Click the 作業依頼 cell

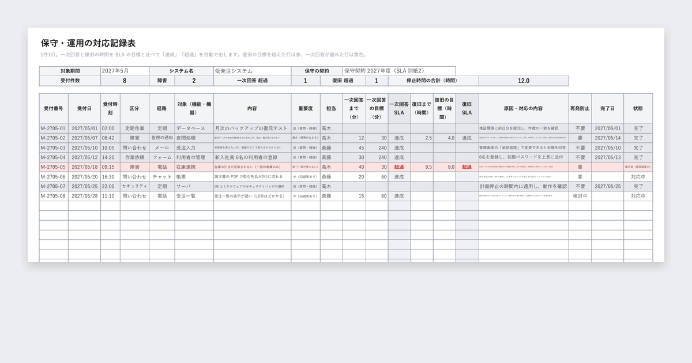point(135,157)
